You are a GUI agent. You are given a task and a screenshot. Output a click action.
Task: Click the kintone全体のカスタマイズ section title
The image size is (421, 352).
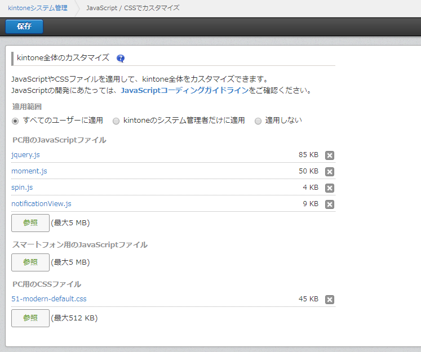[x=63, y=57]
